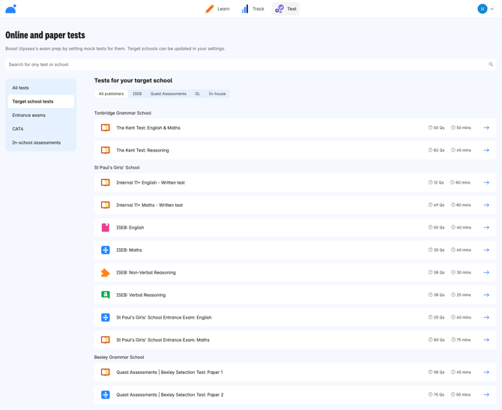Open arrow for ISEB: Maths

pos(486,250)
